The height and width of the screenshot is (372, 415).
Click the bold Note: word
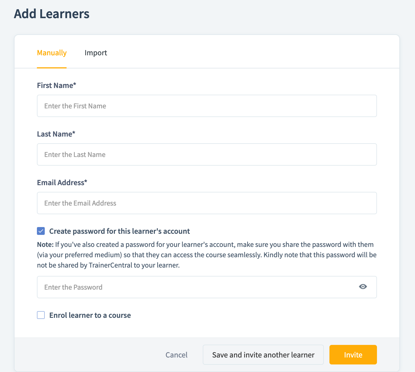click(x=45, y=245)
